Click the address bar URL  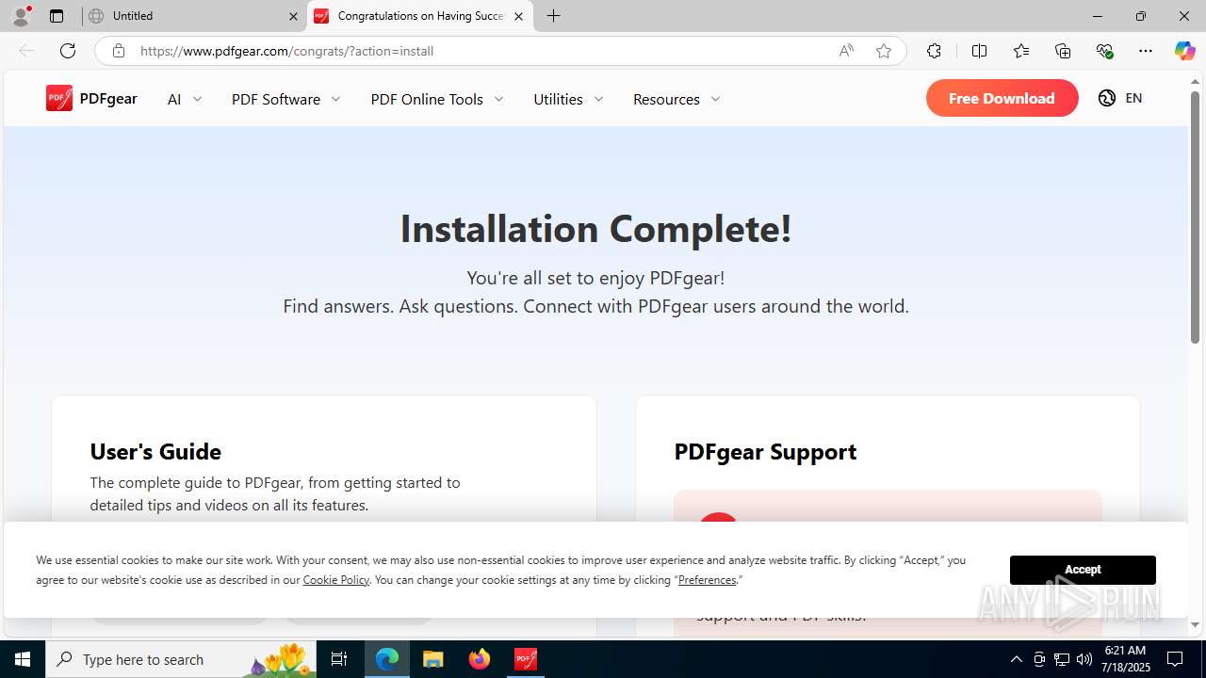tap(287, 51)
